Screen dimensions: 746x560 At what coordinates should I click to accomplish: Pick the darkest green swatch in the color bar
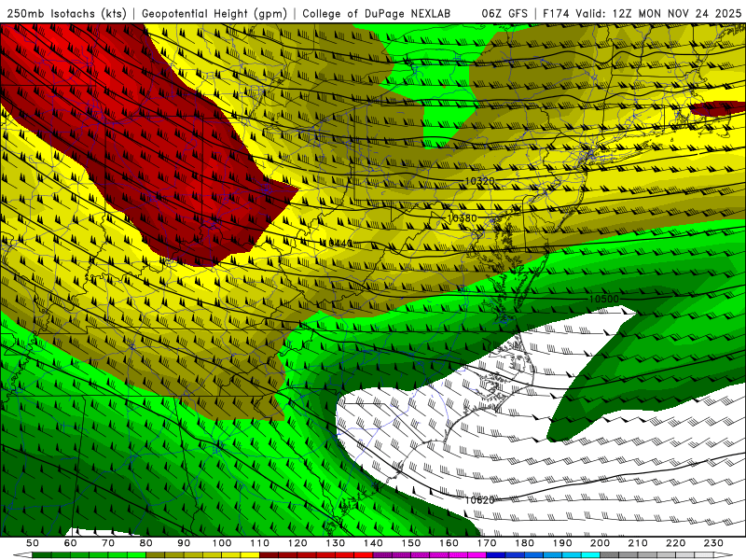tap(41, 555)
